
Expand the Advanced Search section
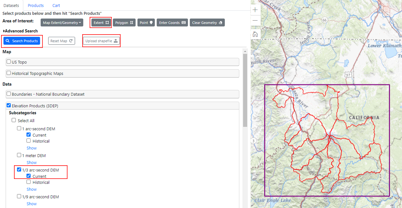point(20,31)
